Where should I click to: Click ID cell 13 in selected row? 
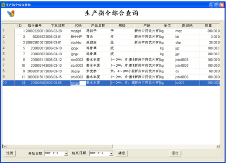(x=20, y=83)
